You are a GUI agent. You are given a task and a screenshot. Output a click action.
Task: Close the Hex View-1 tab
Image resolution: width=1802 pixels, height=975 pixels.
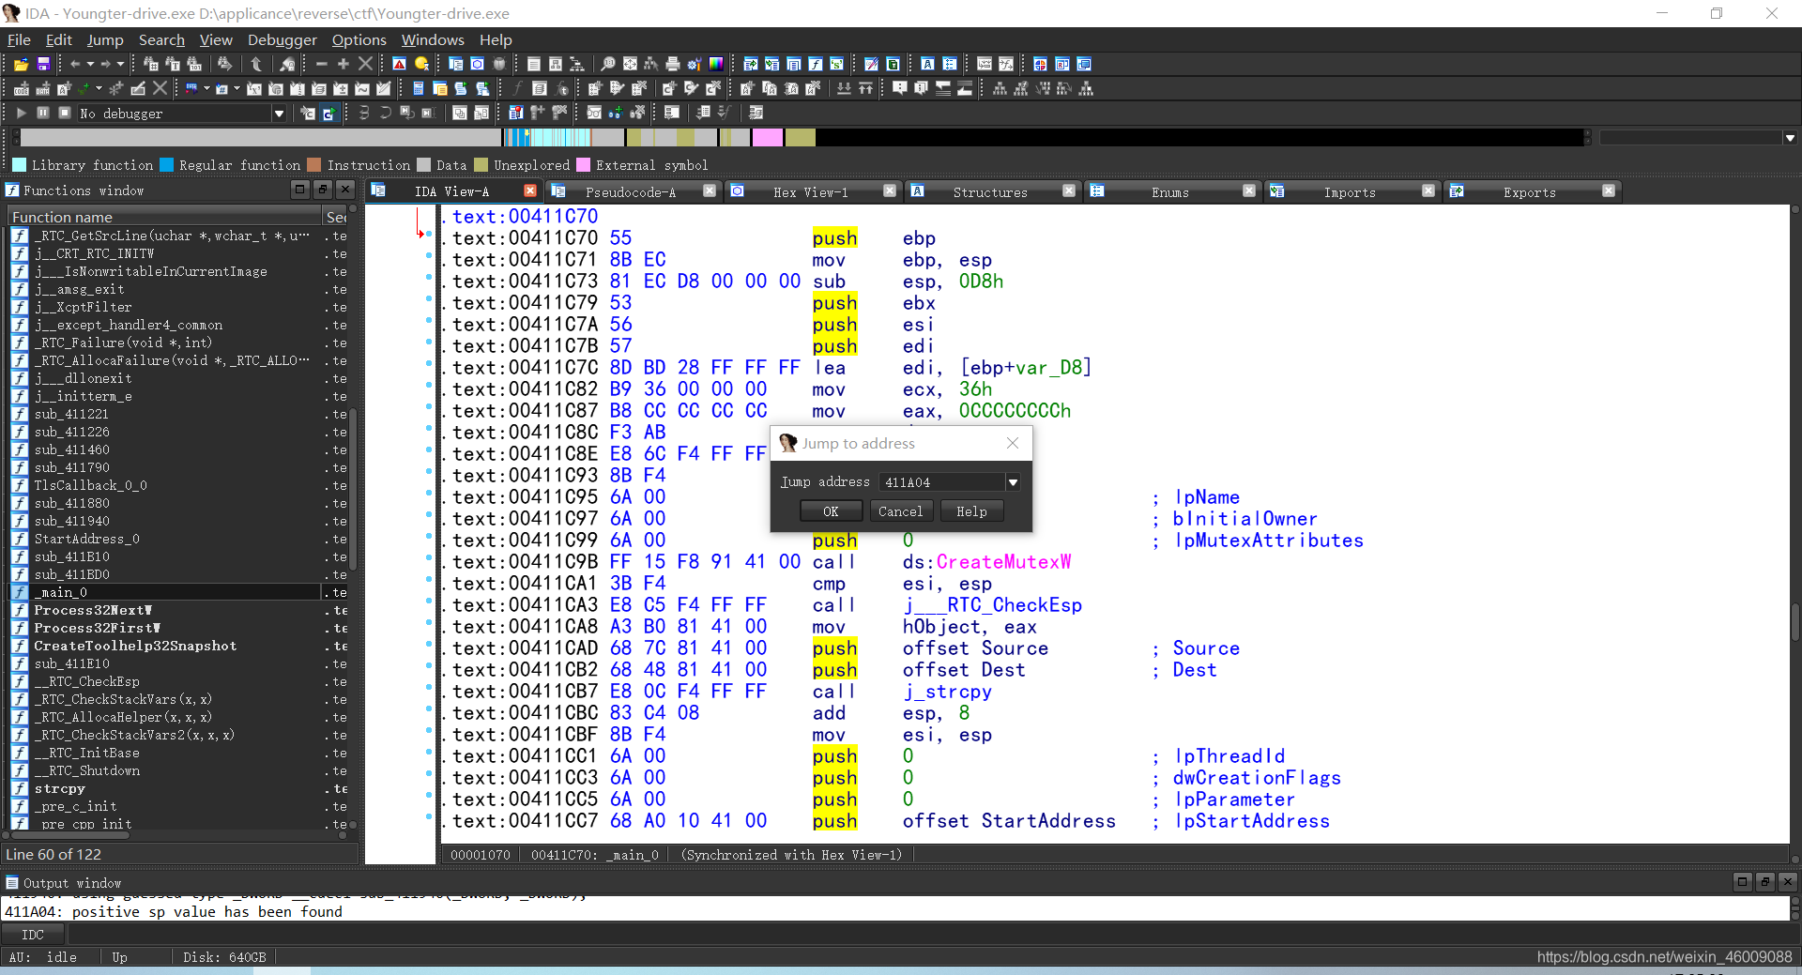pos(890,191)
